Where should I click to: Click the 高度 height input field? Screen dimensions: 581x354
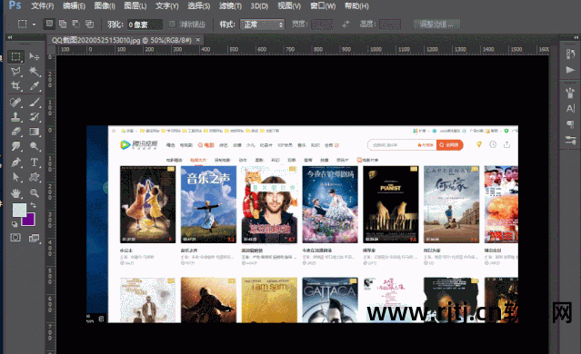pos(390,25)
